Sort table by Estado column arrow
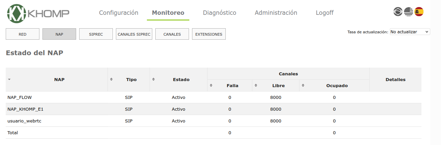 (153, 79)
